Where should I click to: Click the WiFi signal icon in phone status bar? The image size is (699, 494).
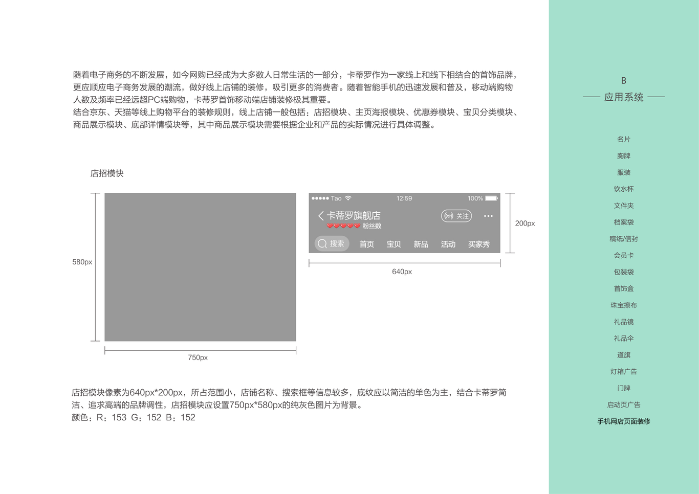[x=348, y=198]
